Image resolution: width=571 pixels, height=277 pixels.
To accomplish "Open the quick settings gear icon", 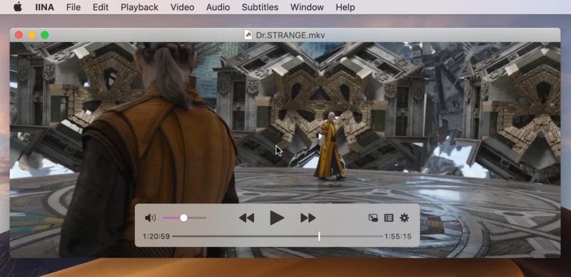I will tap(404, 218).
